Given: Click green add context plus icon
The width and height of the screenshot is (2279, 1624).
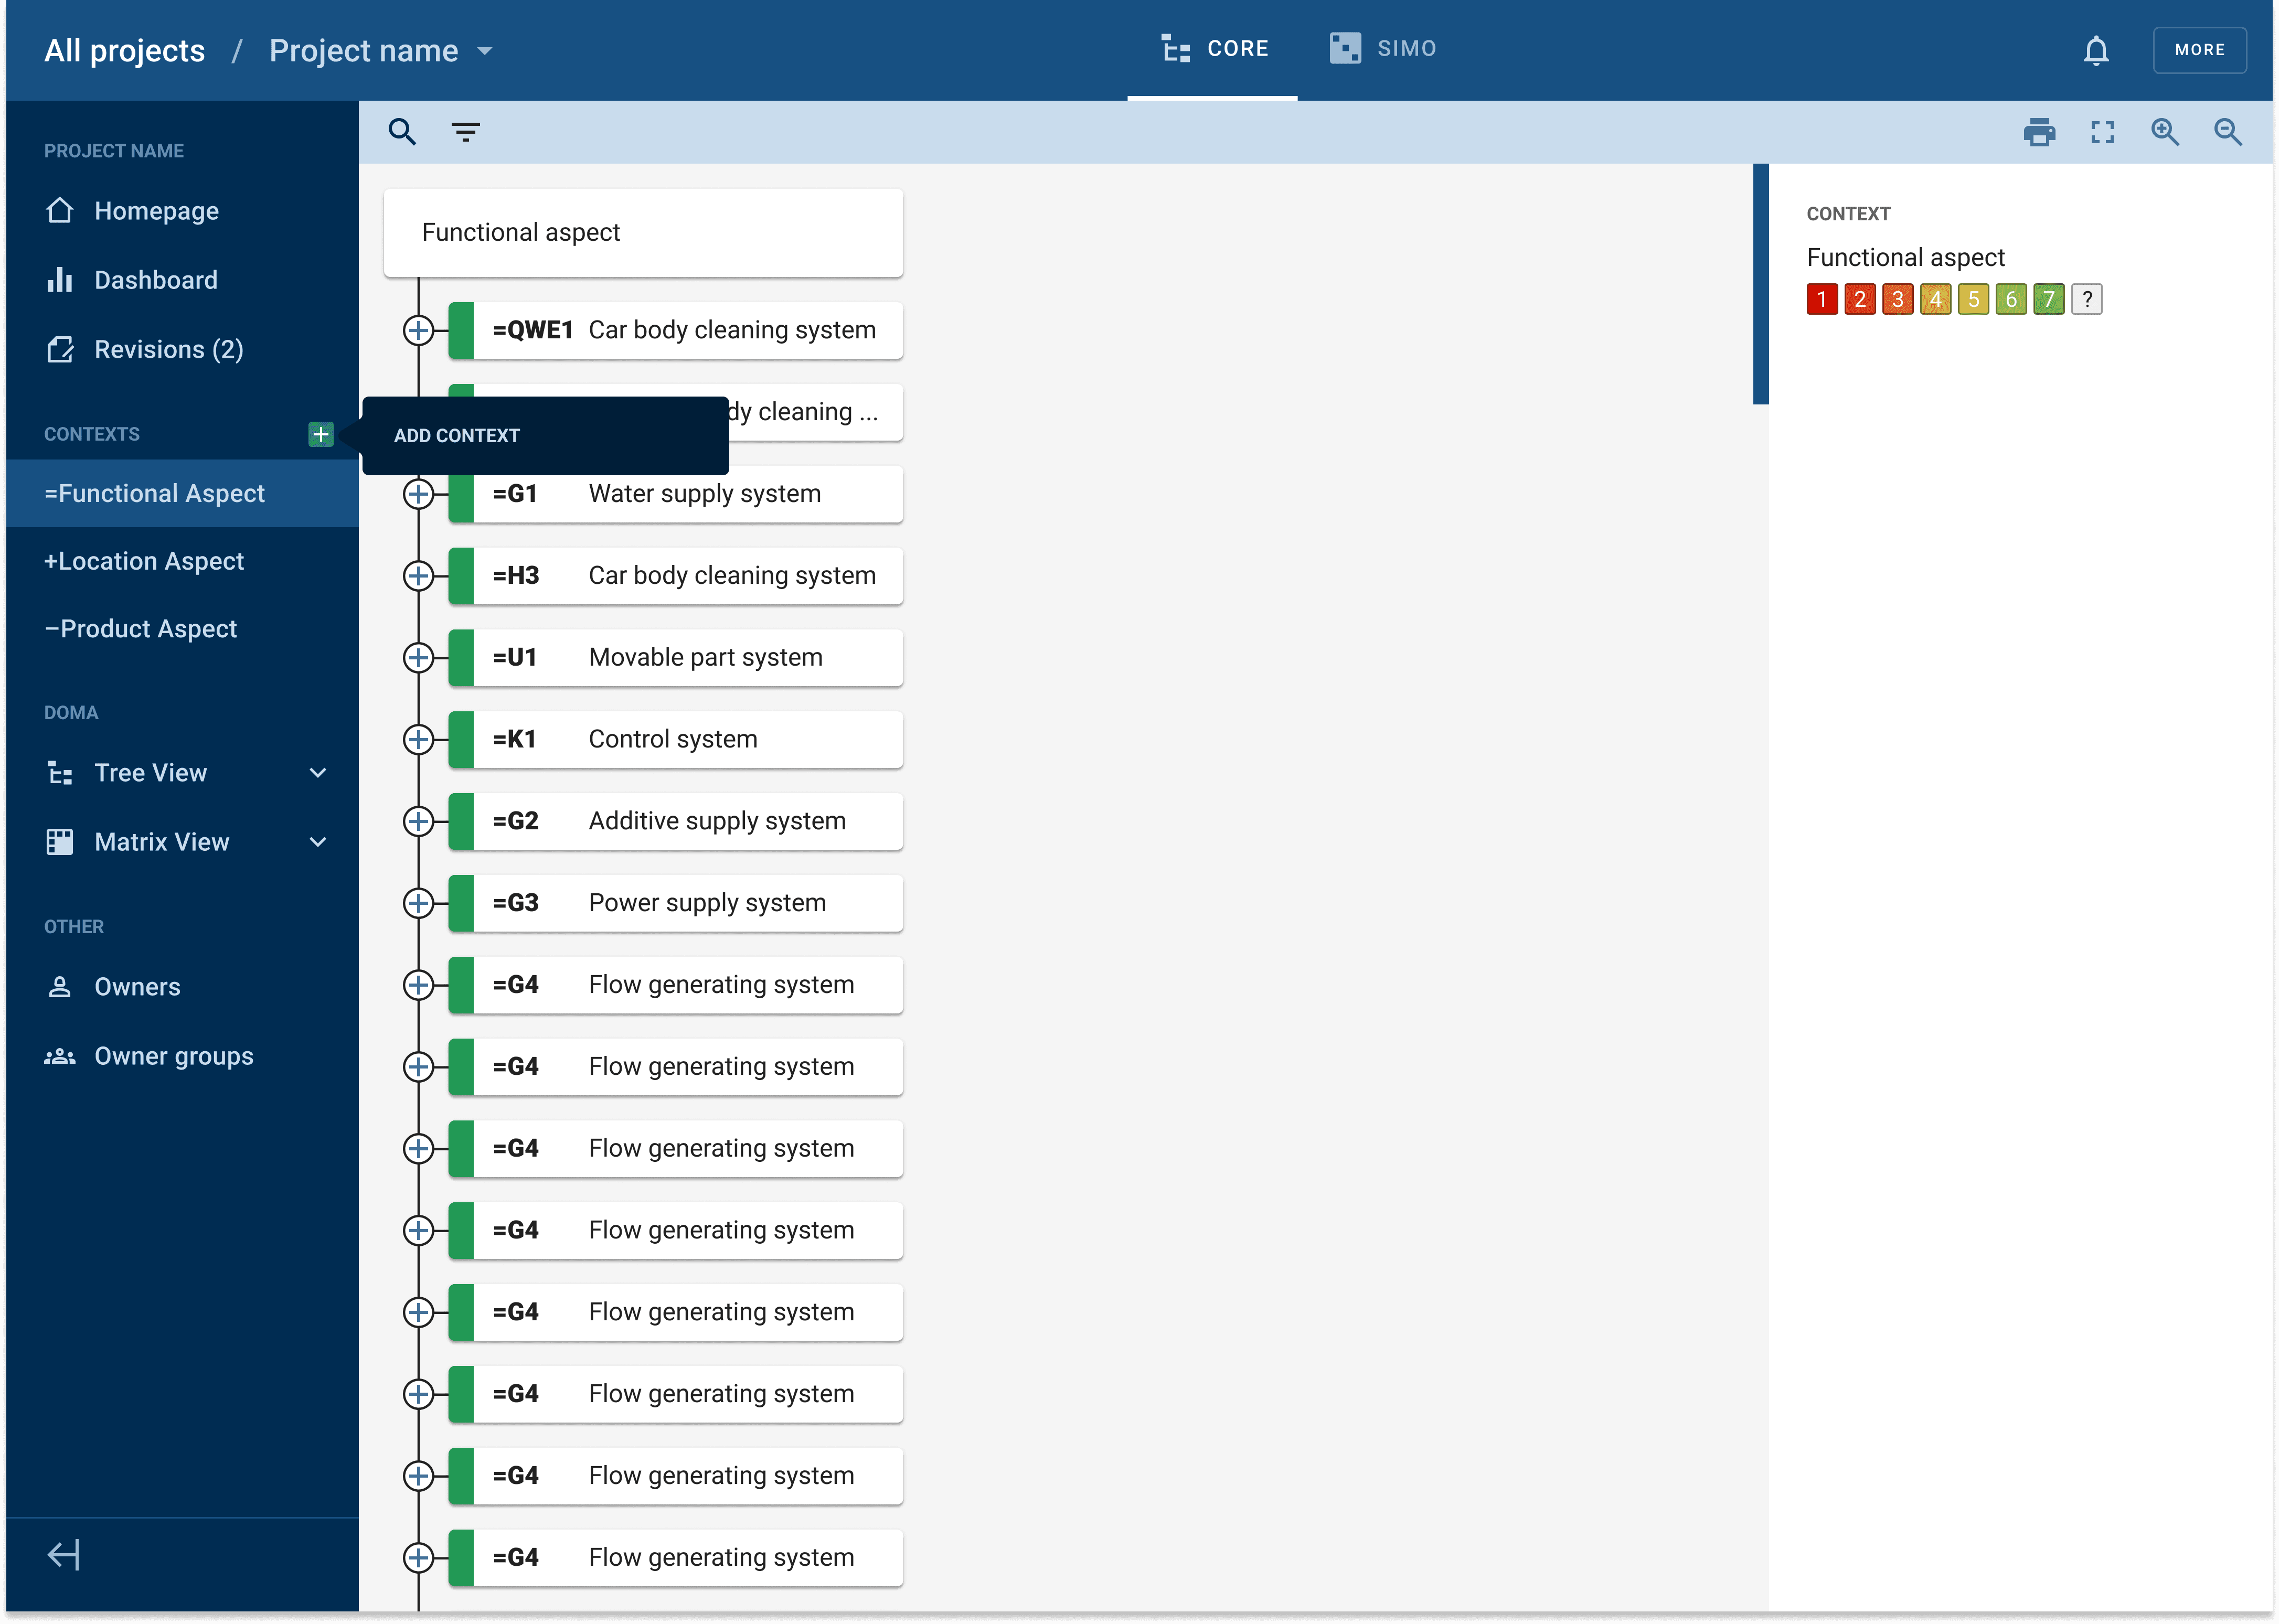Looking at the screenshot, I should point(320,434).
